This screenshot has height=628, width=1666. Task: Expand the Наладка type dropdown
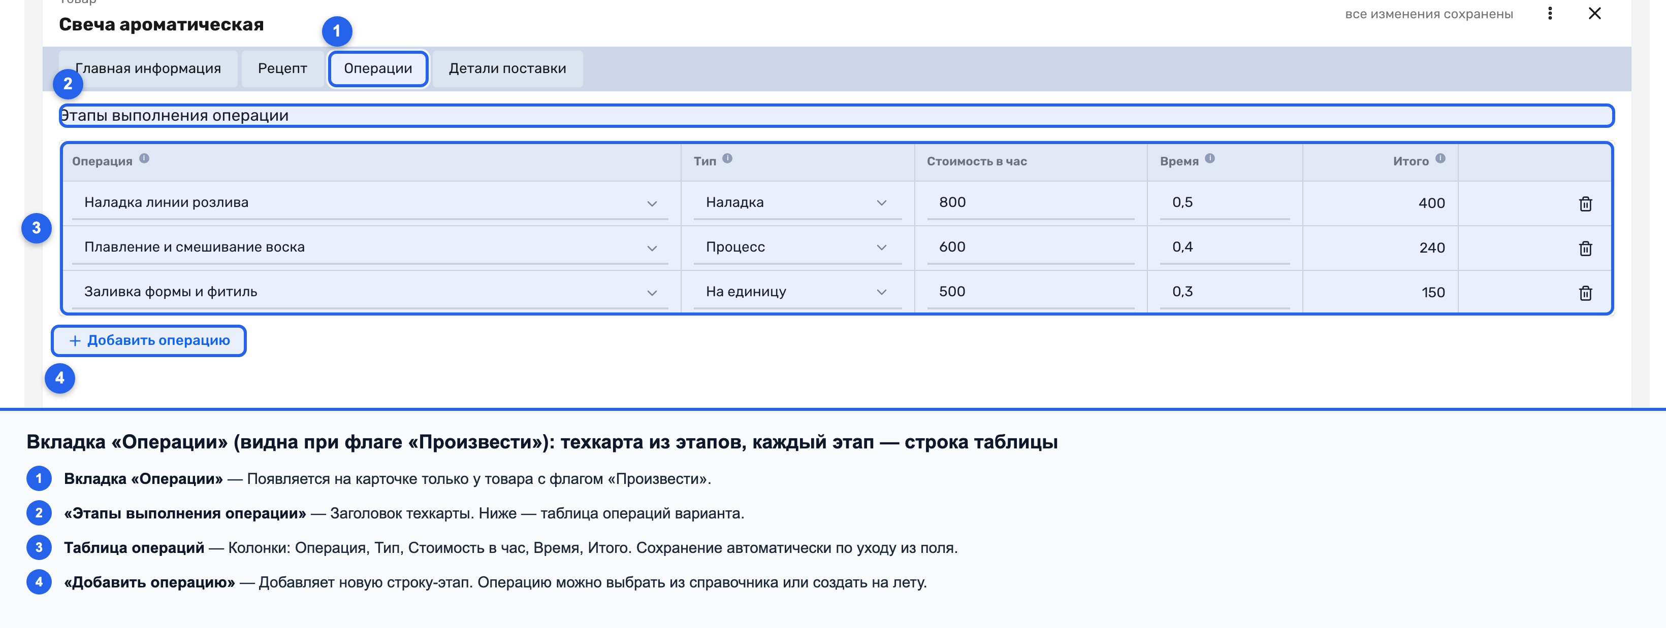pyautogui.click(x=797, y=203)
